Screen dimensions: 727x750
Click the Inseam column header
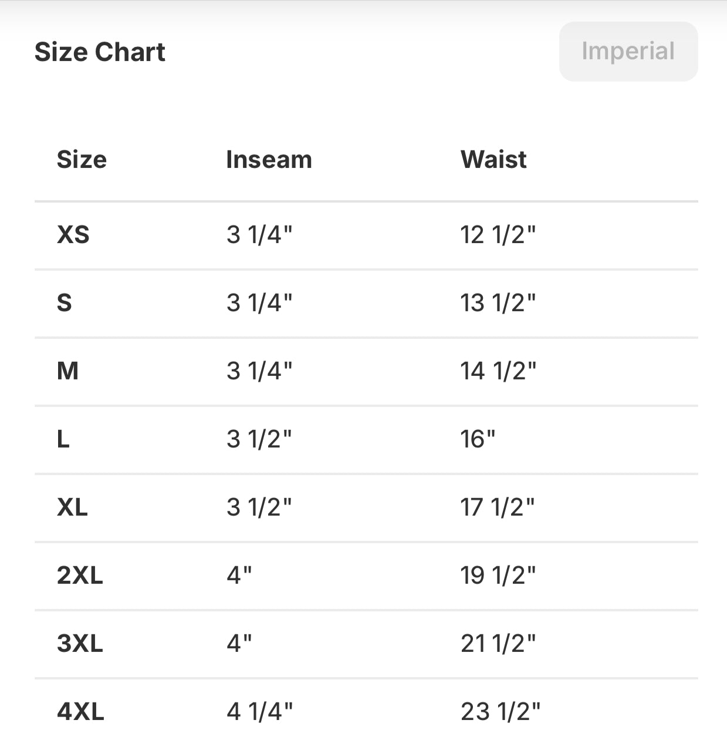pos(269,160)
